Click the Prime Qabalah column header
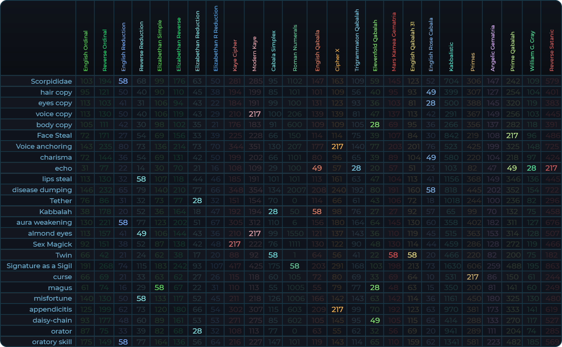The width and height of the screenshot is (562, 347). tap(512, 51)
